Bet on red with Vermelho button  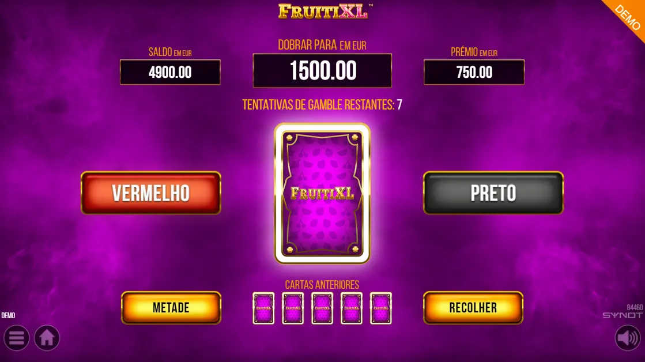tap(151, 193)
